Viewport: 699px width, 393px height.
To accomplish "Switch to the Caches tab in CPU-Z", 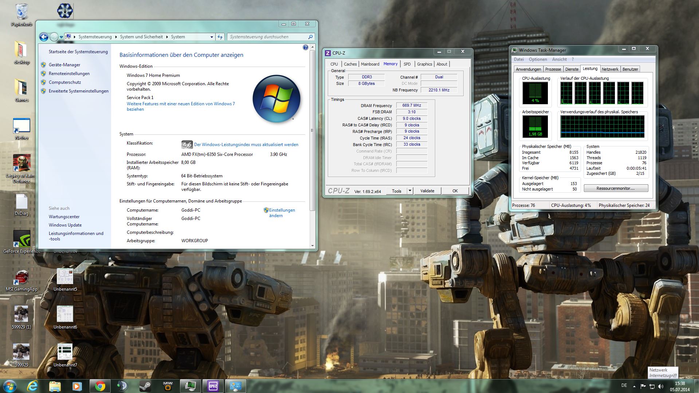I will click(350, 64).
